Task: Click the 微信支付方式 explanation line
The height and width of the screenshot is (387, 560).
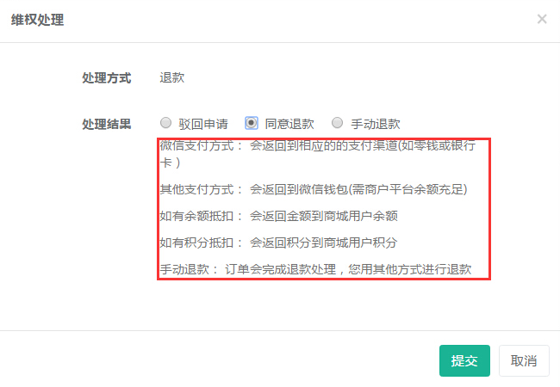Action: click(x=318, y=154)
